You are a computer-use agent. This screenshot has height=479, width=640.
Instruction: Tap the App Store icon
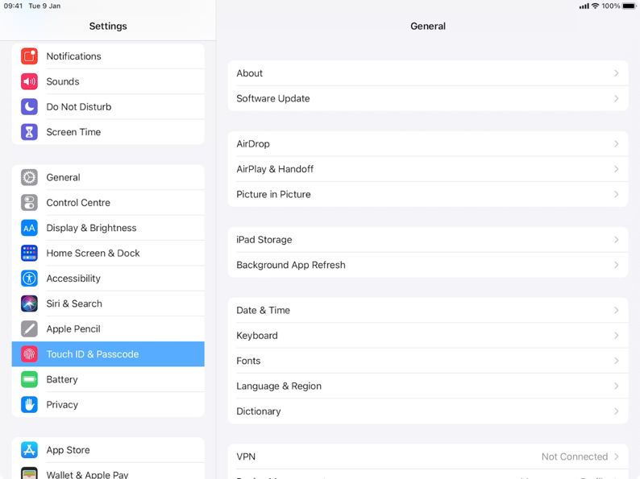(x=29, y=450)
